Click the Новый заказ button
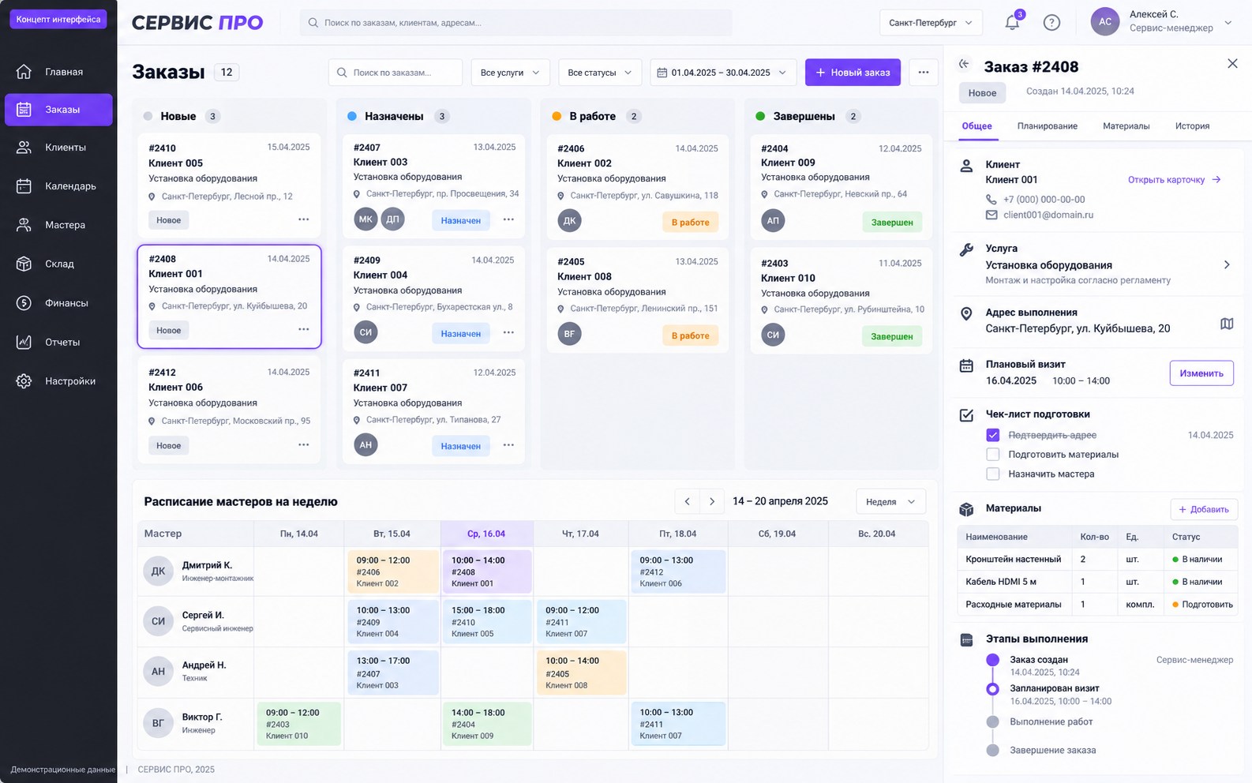Screen dimensions: 1252x783 853,73
